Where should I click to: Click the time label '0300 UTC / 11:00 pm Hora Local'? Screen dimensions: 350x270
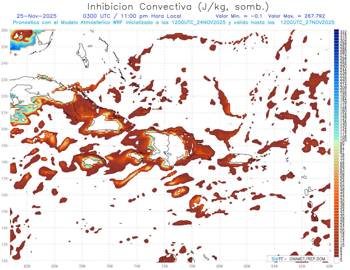point(132,16)
